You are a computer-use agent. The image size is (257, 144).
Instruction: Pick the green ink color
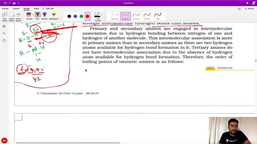(x=81, y=16)
